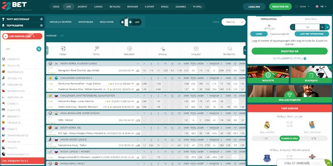Image resolution: width=333 pixels, height=166 pixels.
Task: Open the Blackjack casino tile
Action: tap(311, 74)
